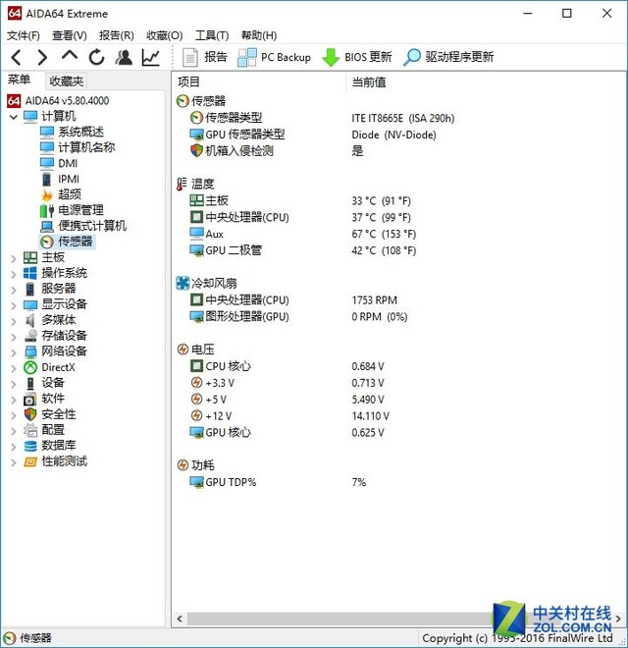Open the 文件(F) menu
Screen dimensions: 628x648
pyautogui.click(x=24, y=35)
